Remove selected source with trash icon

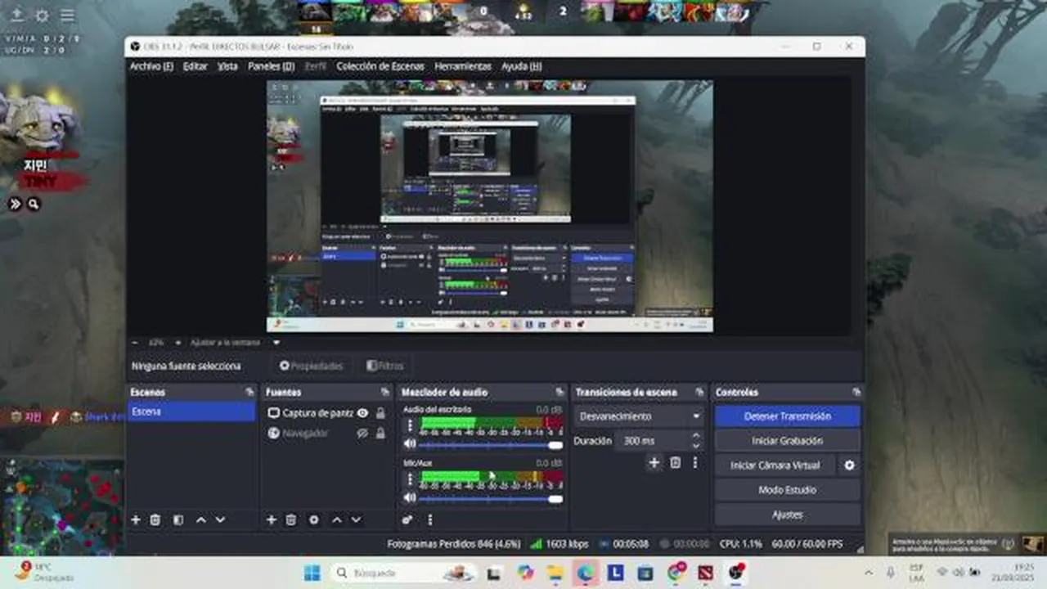[291, 519]
